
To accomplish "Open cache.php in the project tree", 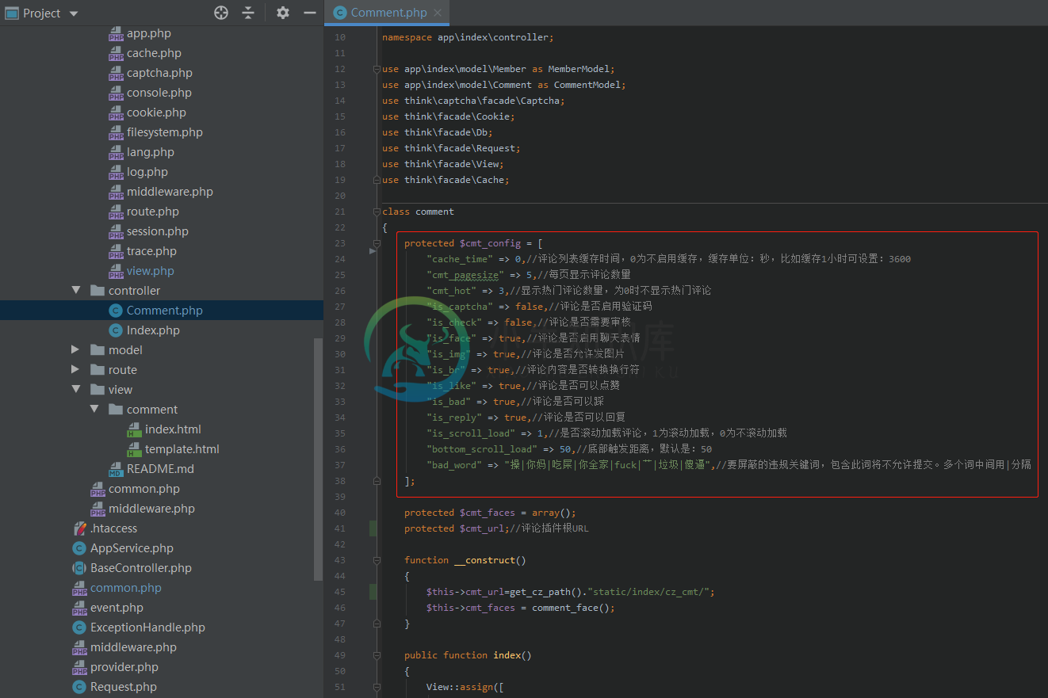I will pyautogui.click(x=154, y=53).
